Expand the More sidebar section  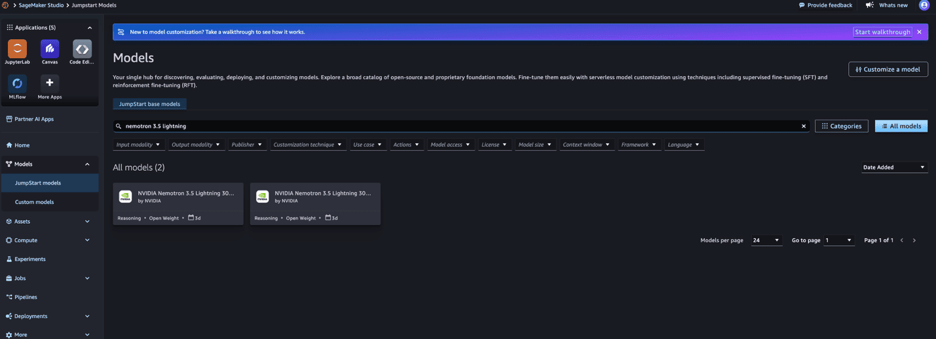[87, 334]
